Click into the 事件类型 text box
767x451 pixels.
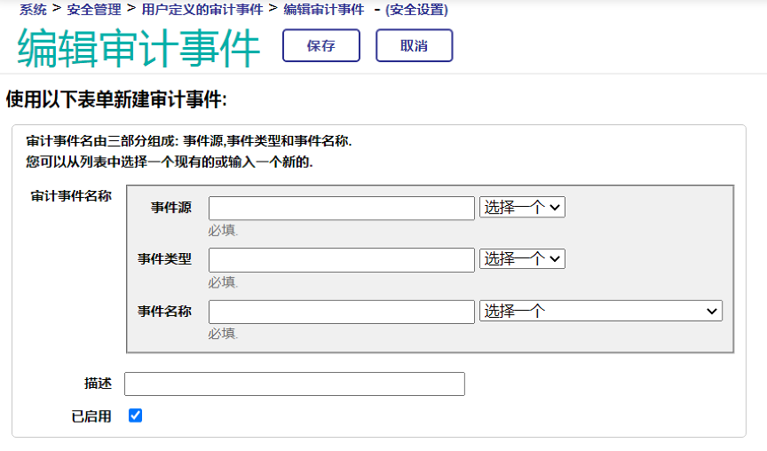(341, 260)
